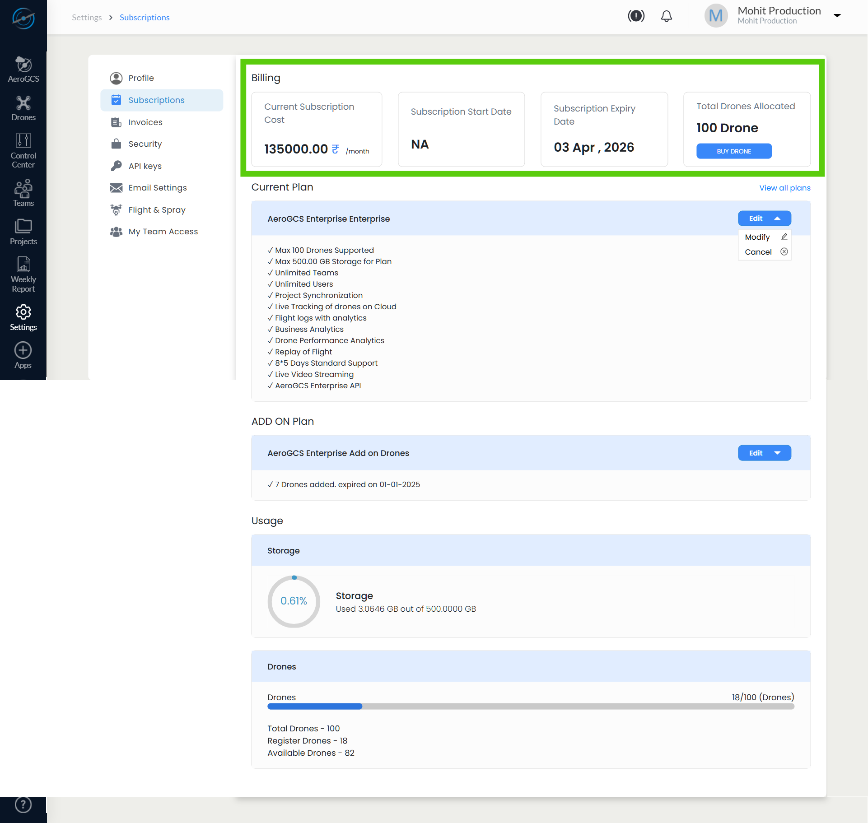Collapse the Edit dropdown on Enterprise plan
868x823 pixels.
764,219
